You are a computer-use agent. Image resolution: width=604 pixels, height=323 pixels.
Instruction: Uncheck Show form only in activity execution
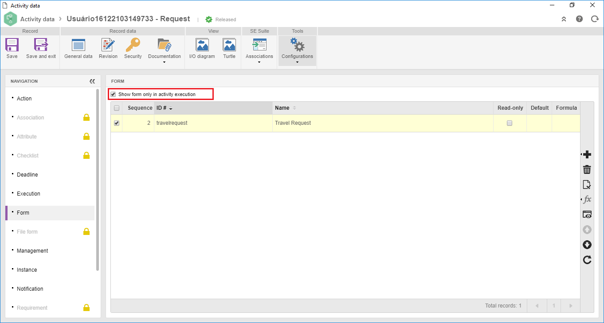[113, 94]
